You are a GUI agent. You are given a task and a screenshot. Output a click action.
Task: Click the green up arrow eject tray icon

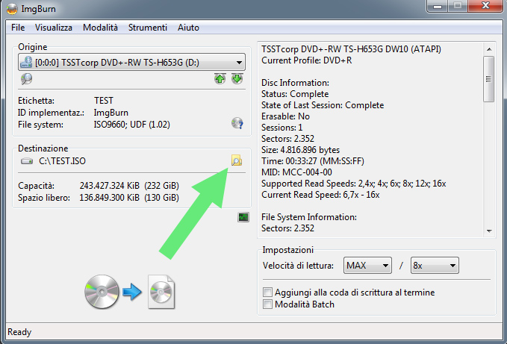(220, 78)
